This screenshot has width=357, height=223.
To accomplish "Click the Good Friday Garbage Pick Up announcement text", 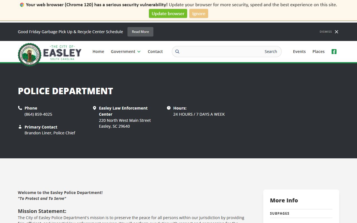I will (70, 32).
